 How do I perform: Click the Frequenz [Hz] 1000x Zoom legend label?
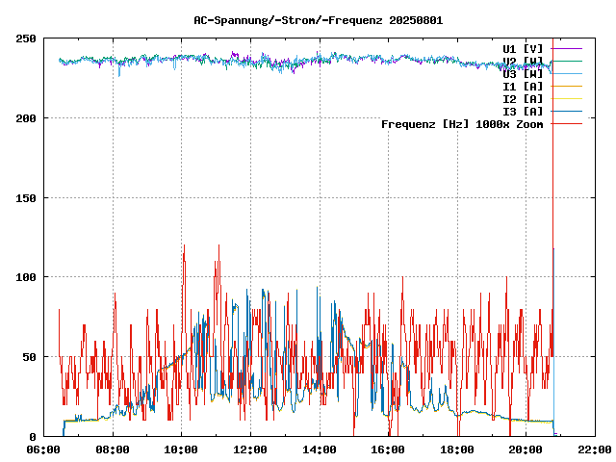(462, 123)
